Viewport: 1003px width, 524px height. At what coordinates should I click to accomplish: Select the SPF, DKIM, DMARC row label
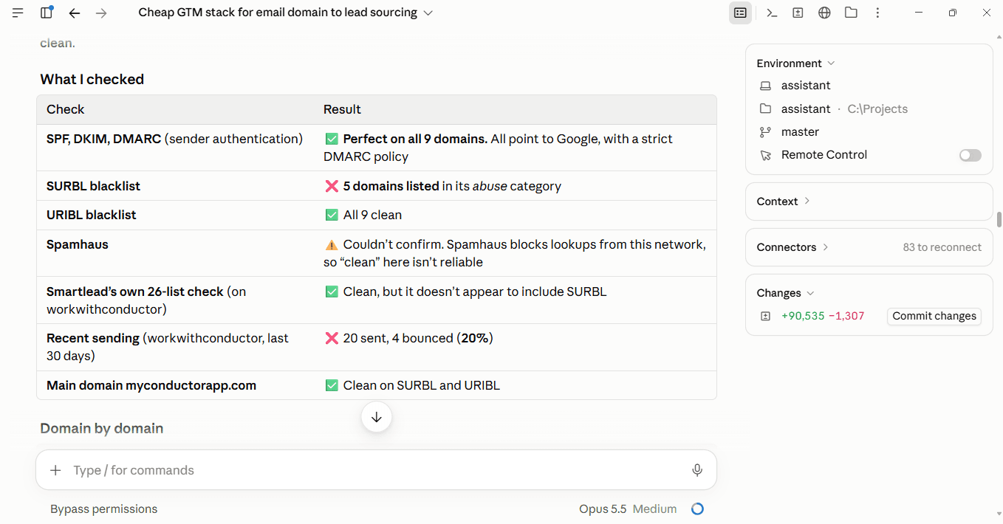pos(174,139)
